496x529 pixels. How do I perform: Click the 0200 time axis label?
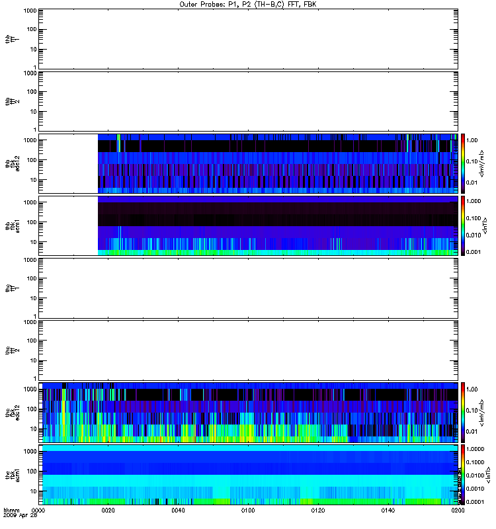[458, 510]
